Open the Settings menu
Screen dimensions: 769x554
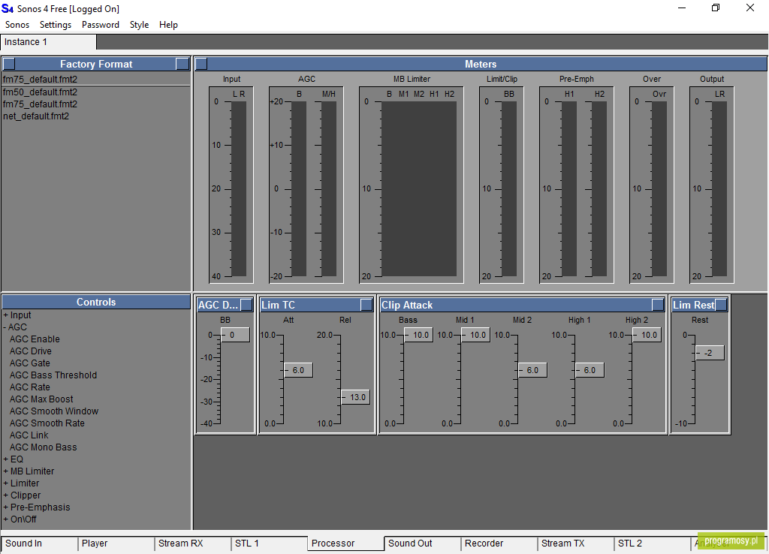pos(56,25)
